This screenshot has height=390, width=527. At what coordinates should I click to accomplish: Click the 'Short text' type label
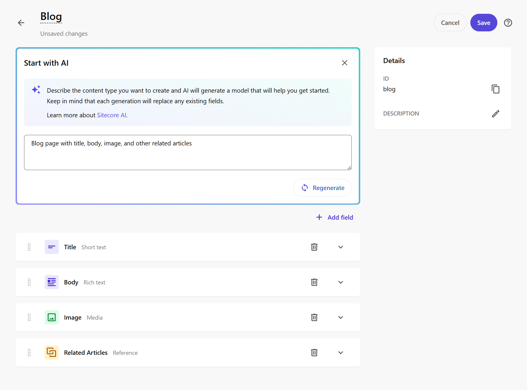point(94,247)
